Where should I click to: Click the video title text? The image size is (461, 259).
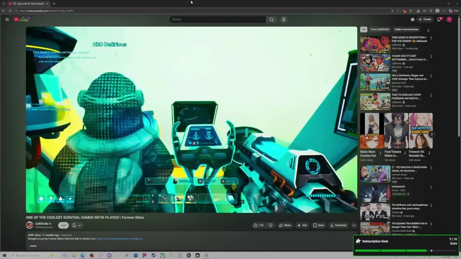tap(85, 217)
